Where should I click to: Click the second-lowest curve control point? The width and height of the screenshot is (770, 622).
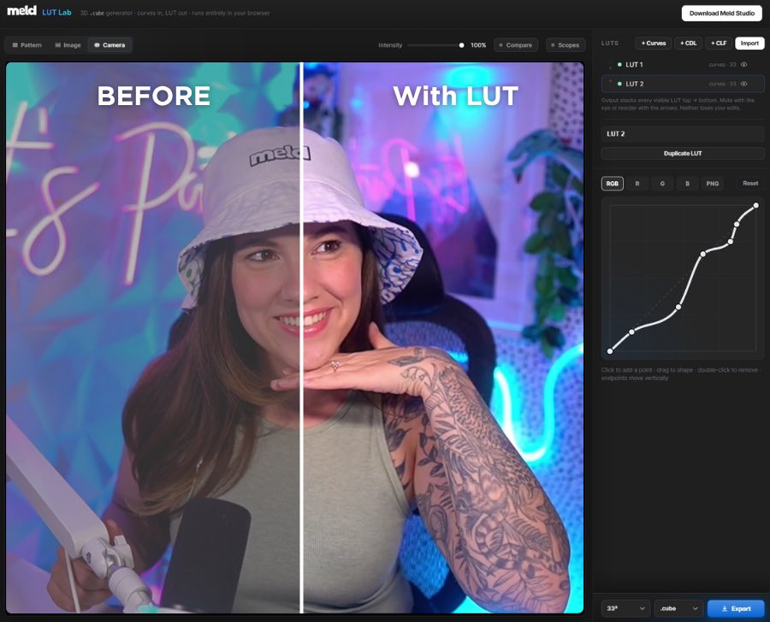[x=632, y=332]
